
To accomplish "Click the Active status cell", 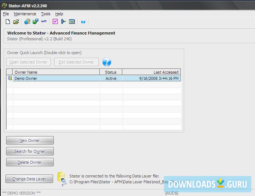I will pyautogui.click(x=111, y=78).
